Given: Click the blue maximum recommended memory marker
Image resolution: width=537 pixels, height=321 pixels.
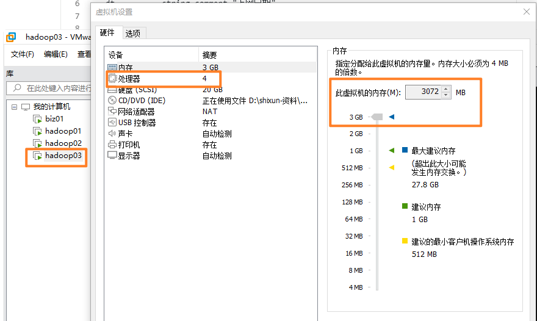Looking at the screenshot, I should pyautogui.click(x=391, y=117).
